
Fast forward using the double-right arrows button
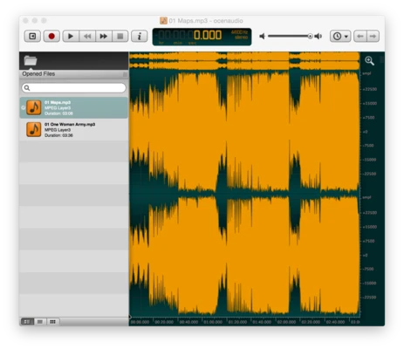pos(104,37)
